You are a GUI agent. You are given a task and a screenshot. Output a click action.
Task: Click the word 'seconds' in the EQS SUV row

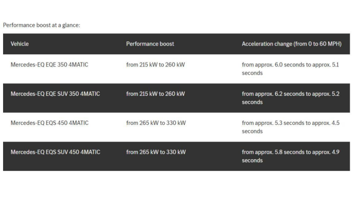tap(252, 161)
